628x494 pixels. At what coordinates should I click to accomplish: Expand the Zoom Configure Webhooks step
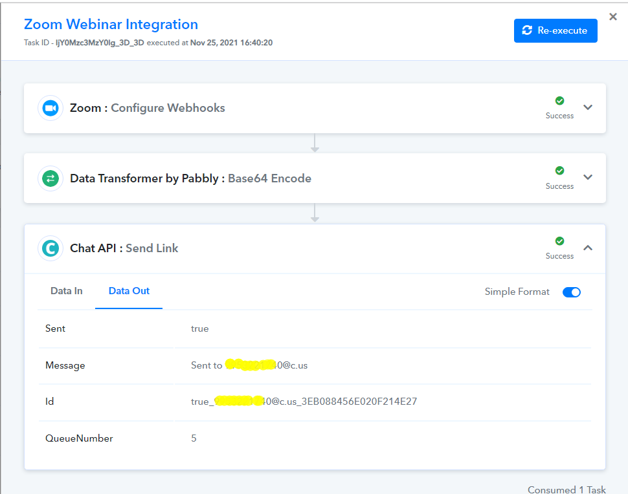click(x=588, y=107)
